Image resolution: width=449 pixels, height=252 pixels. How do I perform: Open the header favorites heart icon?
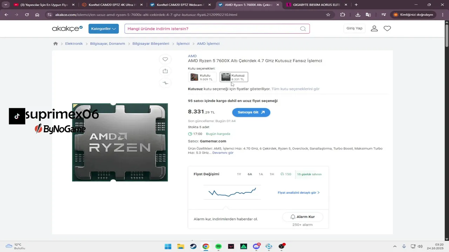tap(387, 28)
